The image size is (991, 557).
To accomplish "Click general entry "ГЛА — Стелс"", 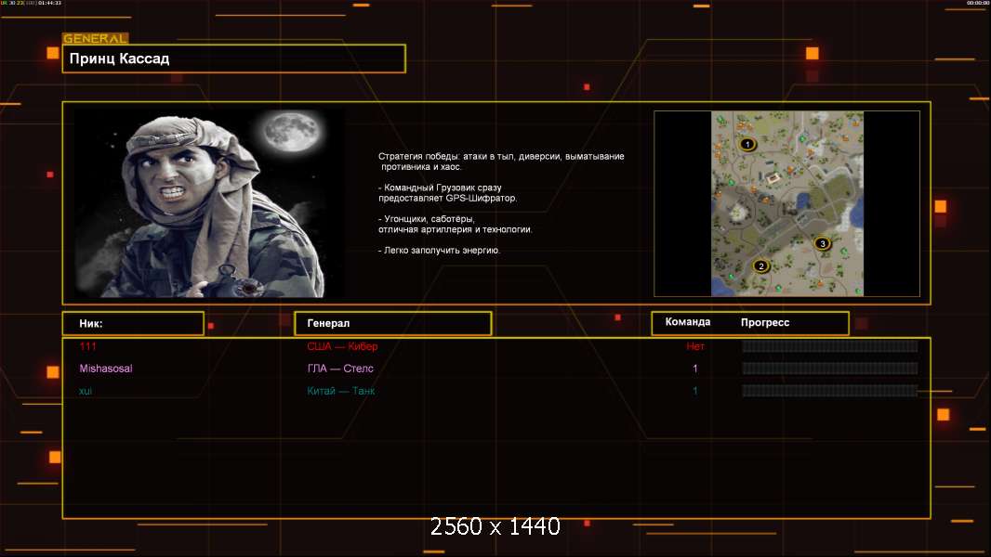I will (340, 369).
